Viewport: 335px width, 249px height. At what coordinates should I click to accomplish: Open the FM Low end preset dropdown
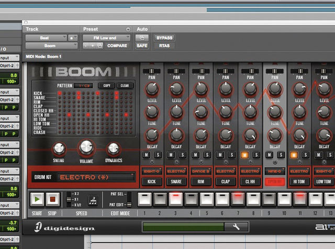coord(106,38)
